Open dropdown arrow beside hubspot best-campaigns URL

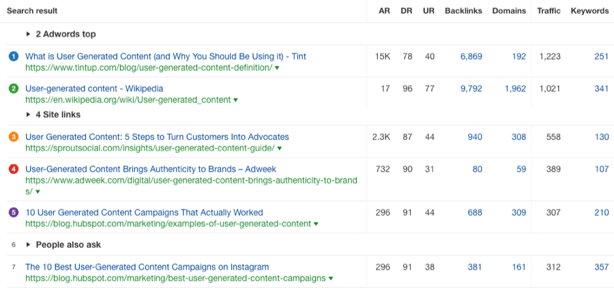coord(331,278)
